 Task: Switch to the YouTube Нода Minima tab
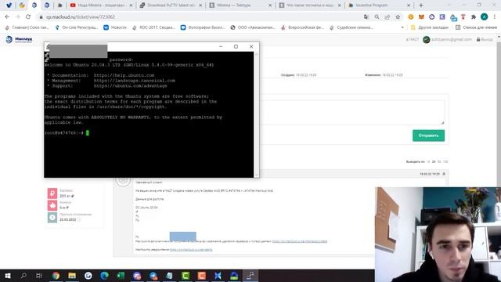101,5
